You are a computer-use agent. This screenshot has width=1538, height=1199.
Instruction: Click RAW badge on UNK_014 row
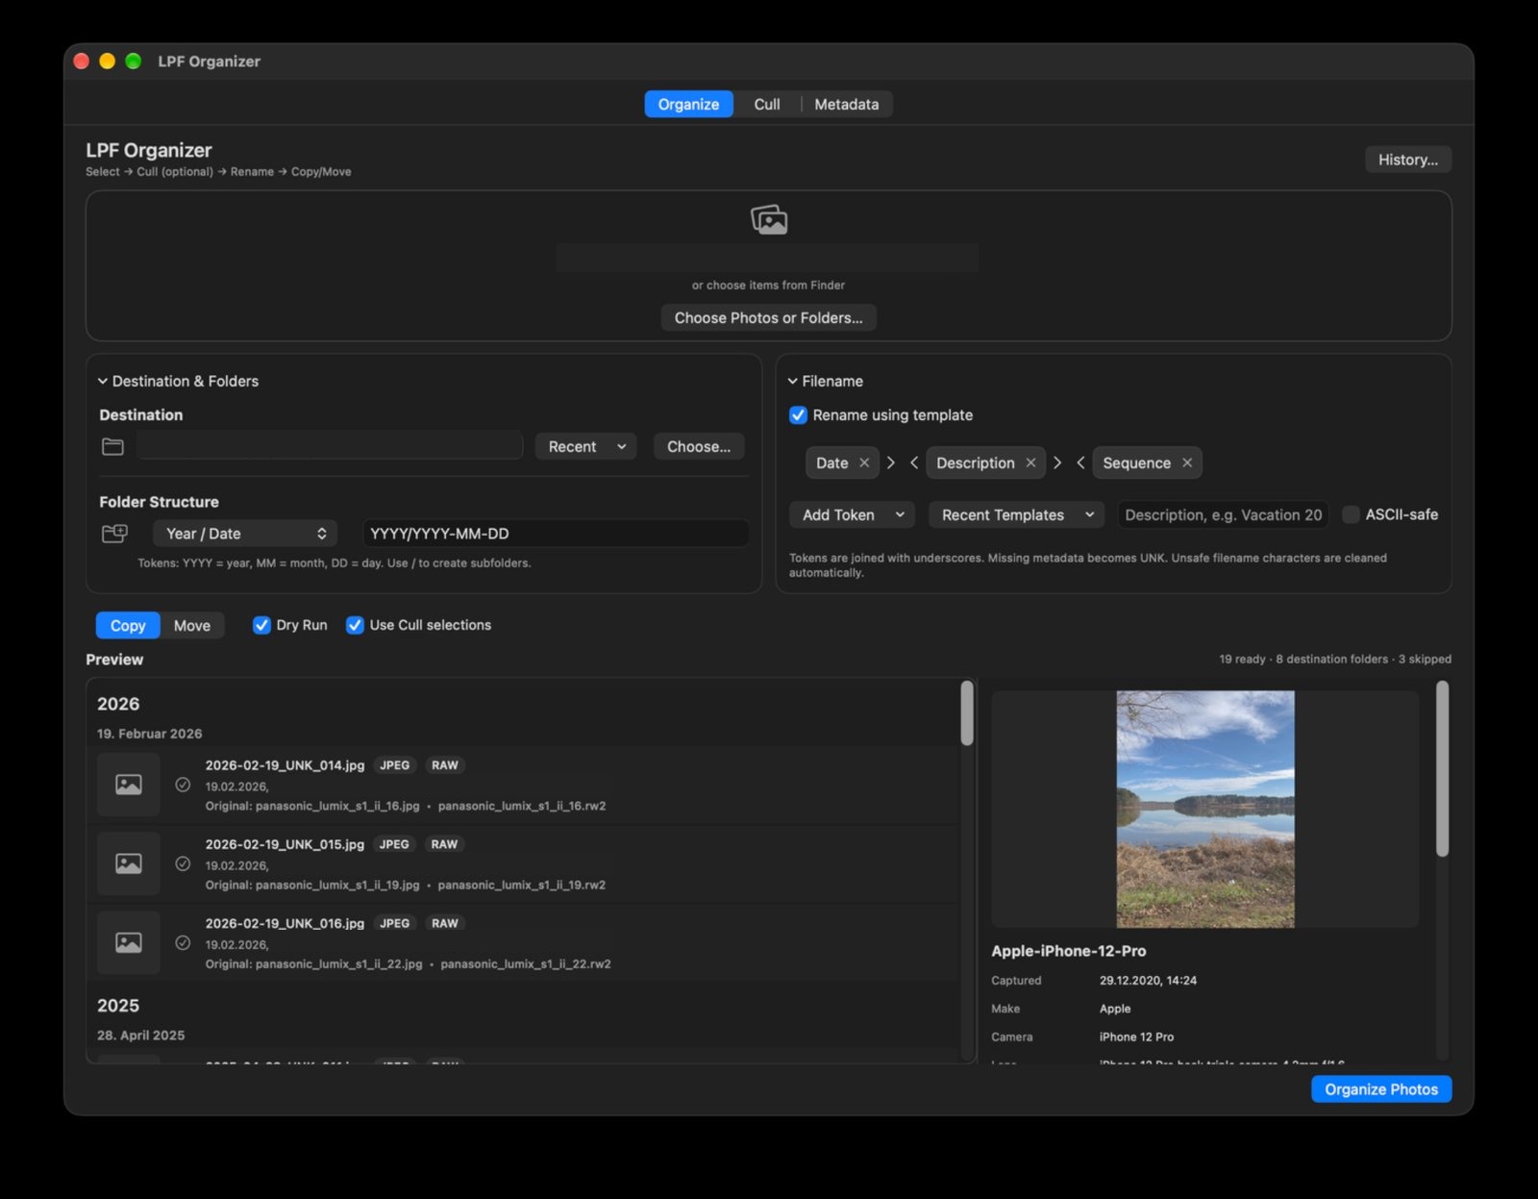click(445, 765)
